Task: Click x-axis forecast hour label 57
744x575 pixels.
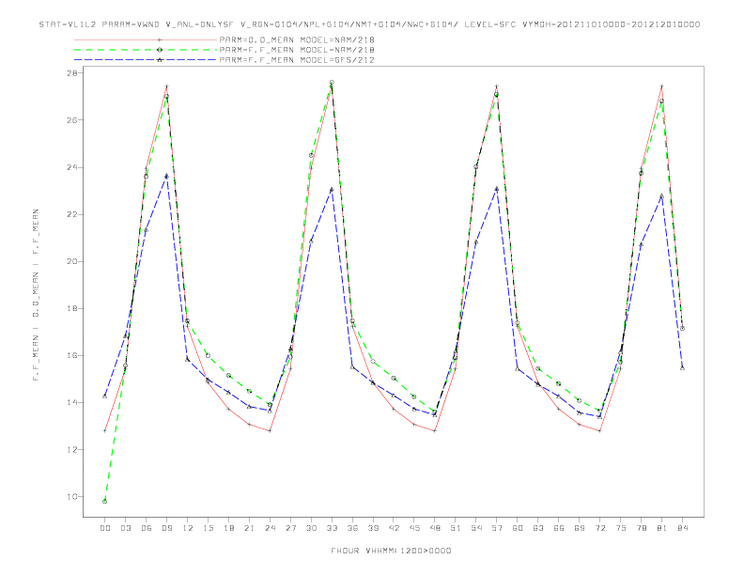Action: (497, 528)
